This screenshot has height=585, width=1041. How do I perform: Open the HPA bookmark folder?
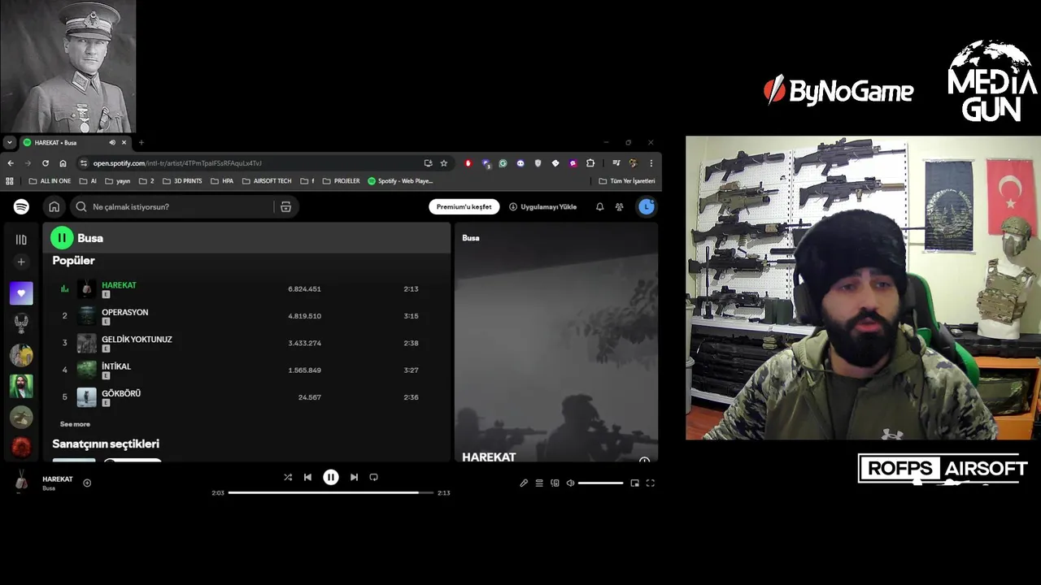(x=221, y=181)
